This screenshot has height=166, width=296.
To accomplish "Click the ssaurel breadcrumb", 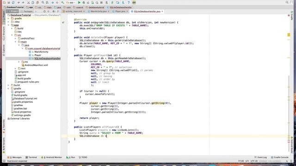I will click(x=78, y=7).
